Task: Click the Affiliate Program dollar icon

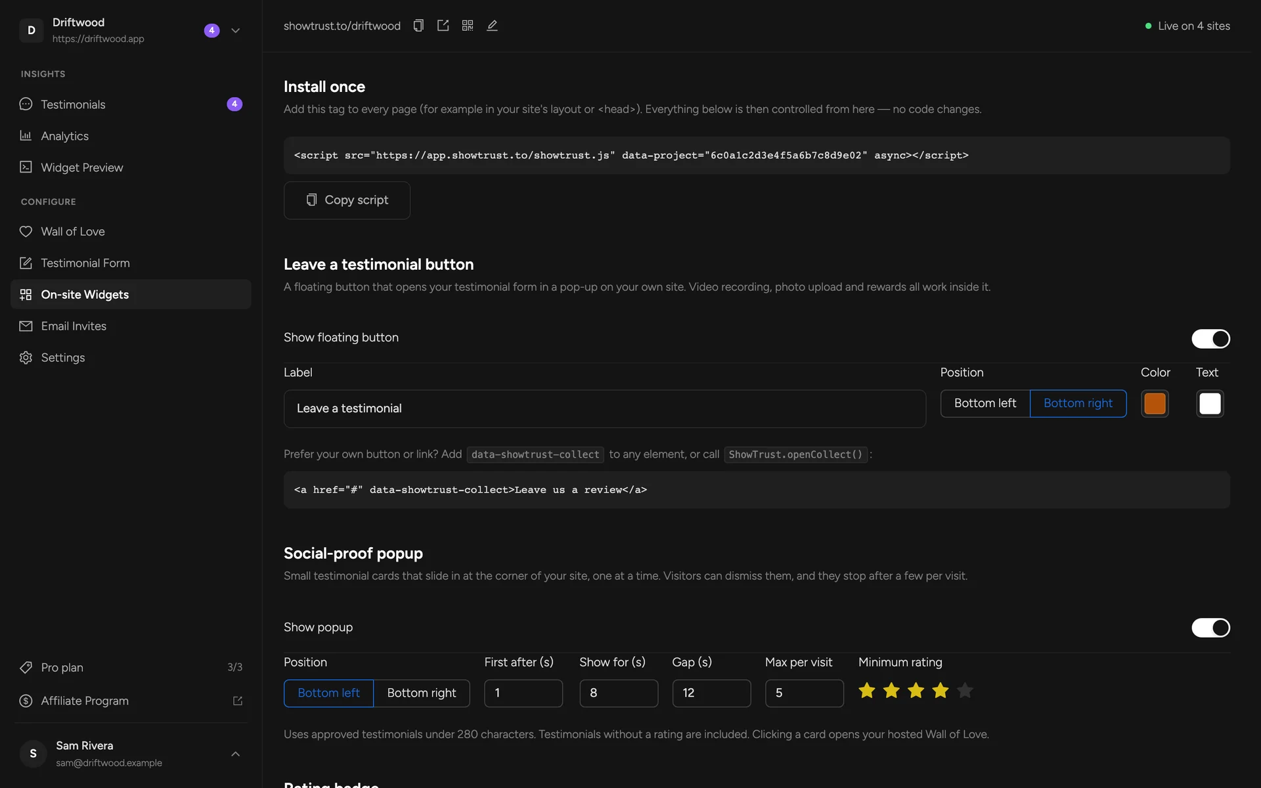Action: coord(26,701)
